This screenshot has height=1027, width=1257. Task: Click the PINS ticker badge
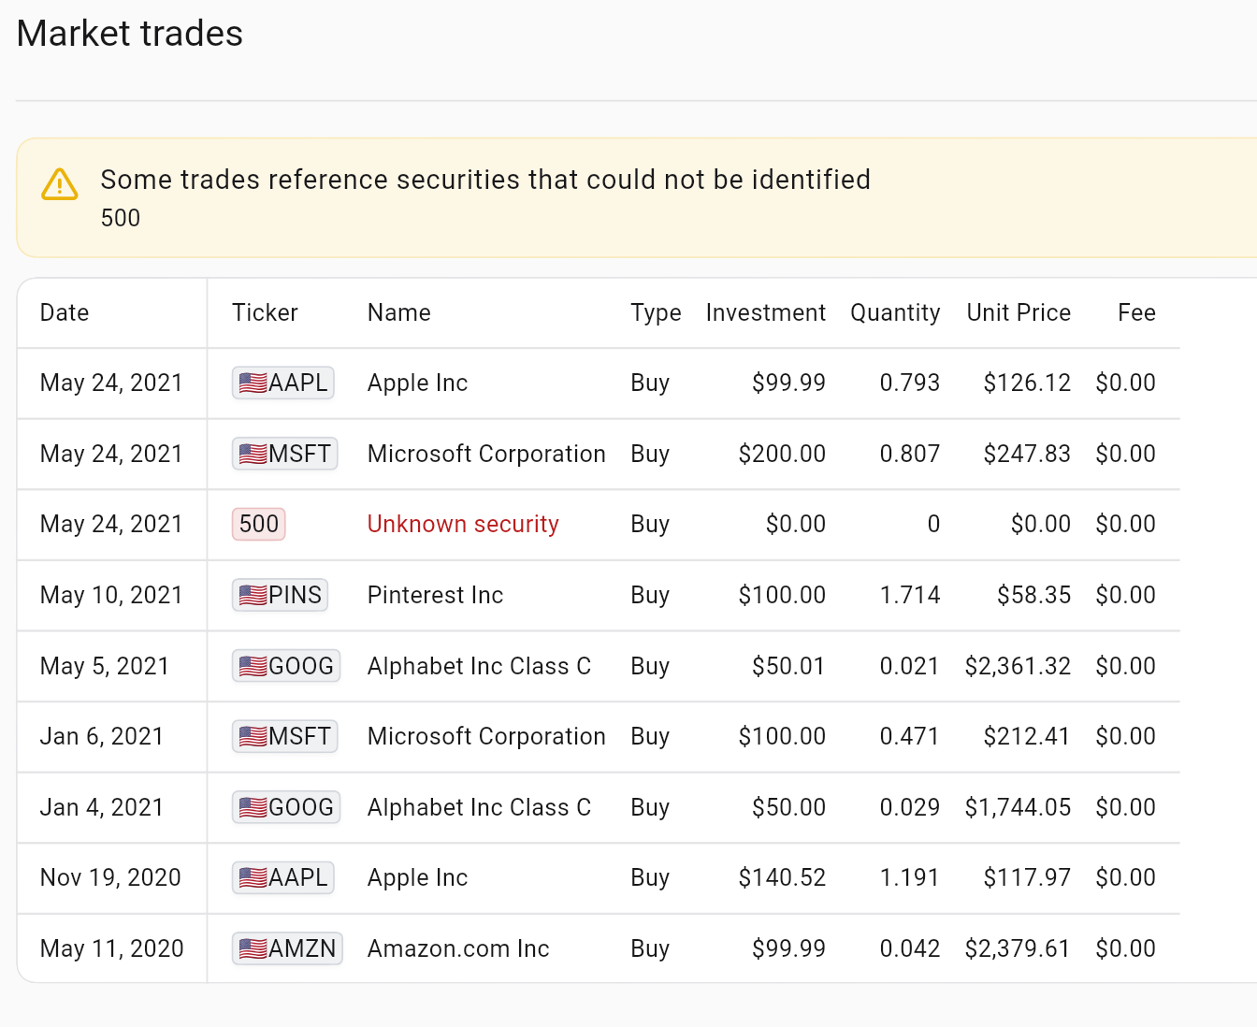click(x=281, y=595)
